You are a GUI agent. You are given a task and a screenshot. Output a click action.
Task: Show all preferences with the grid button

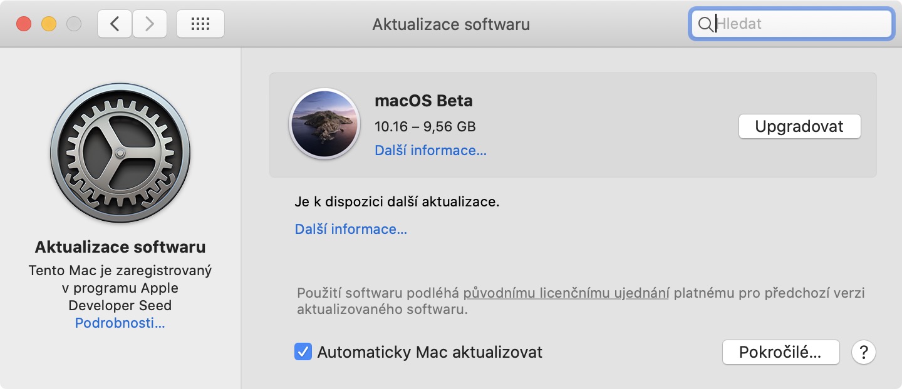tap(200, 24)
